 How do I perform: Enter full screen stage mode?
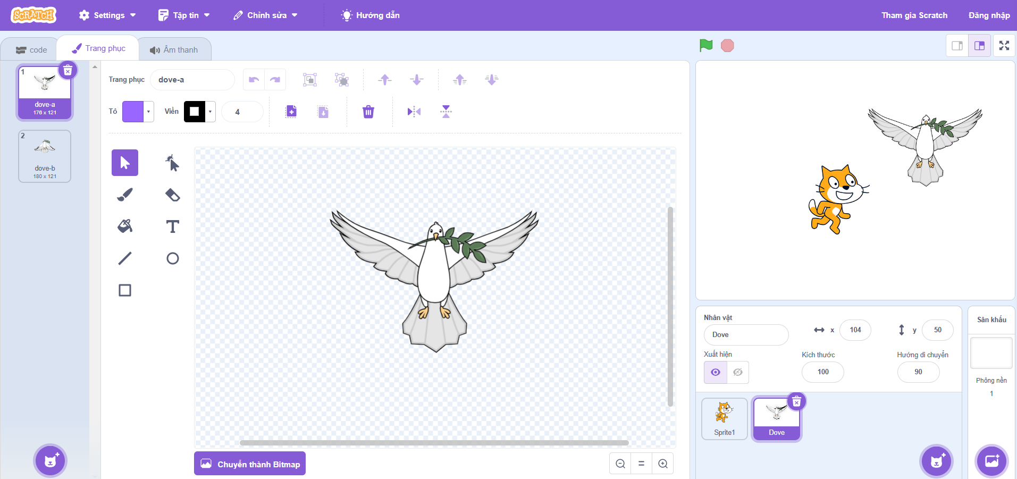coord(1004,46)
